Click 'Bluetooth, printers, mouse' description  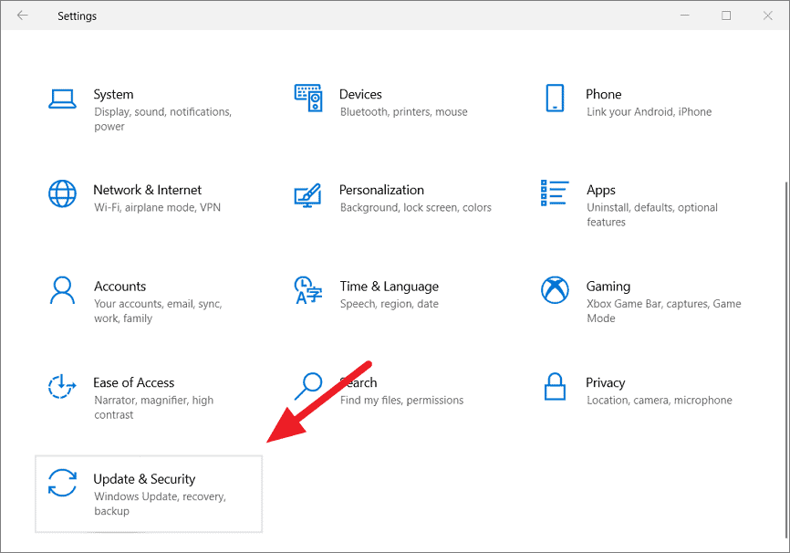click(x=403, y=112)
